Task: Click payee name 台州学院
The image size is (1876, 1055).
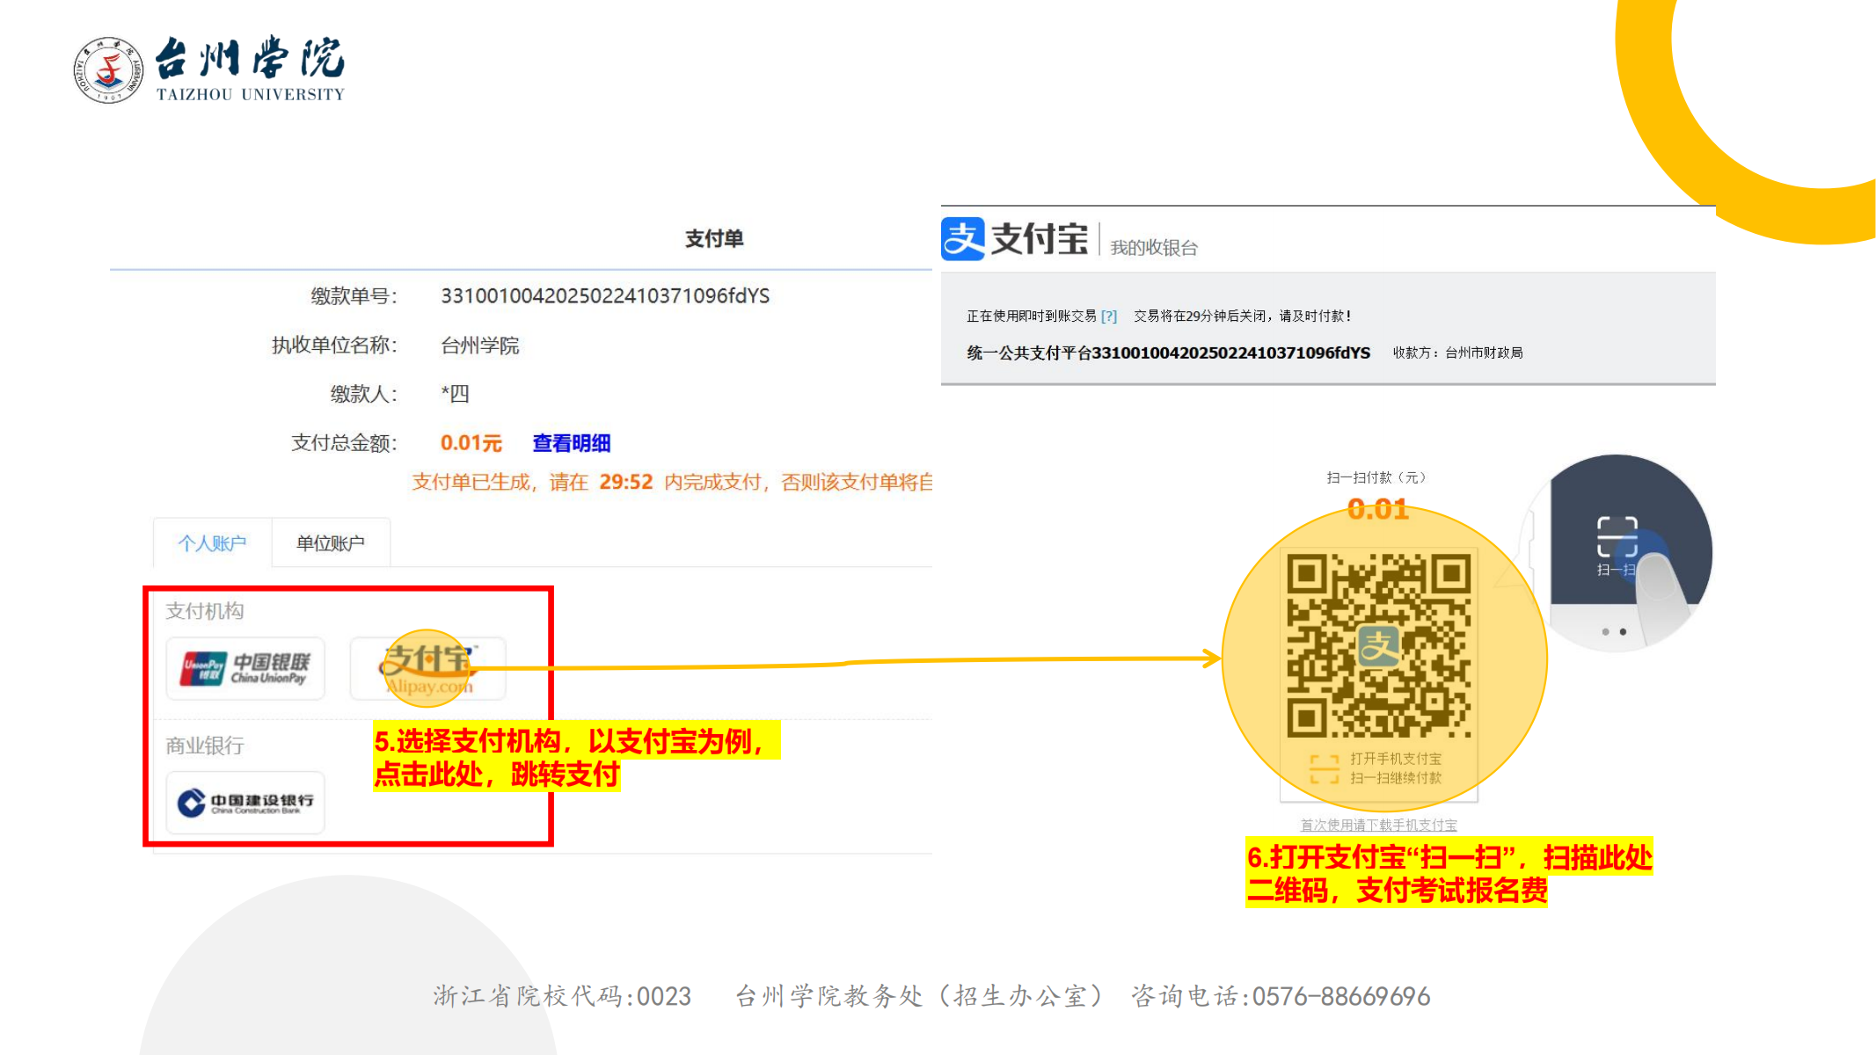Action: [480, 346]
